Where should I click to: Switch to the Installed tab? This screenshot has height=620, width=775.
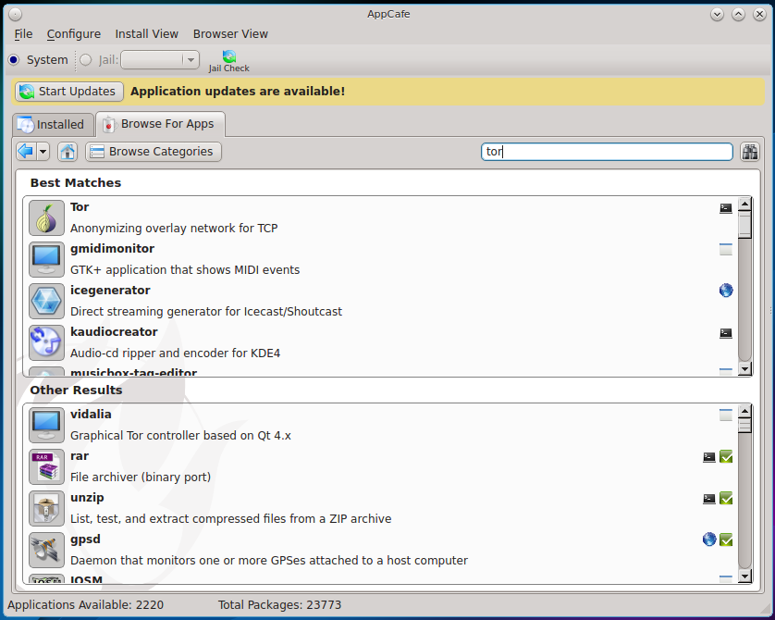(x=53, y=124)
